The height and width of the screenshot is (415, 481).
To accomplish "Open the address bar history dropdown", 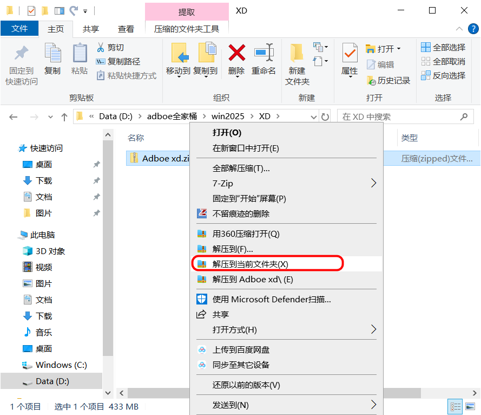I will 313,117.
